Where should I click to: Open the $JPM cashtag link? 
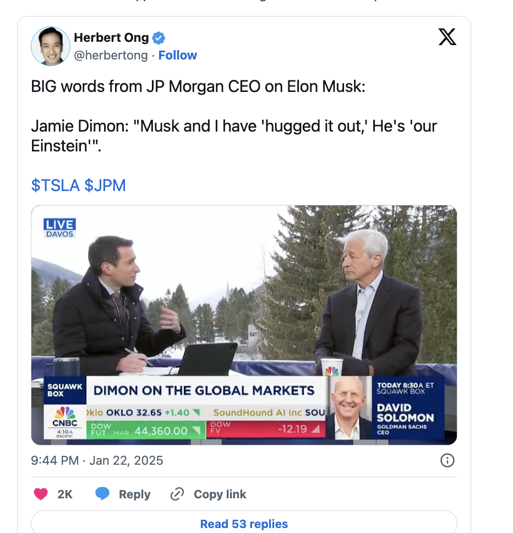click(105, 186)
